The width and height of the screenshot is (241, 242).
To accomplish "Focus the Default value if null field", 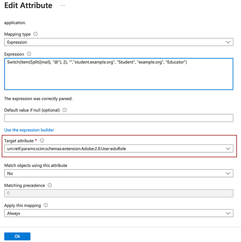I will pyautogui.click(x=118, y=118).
